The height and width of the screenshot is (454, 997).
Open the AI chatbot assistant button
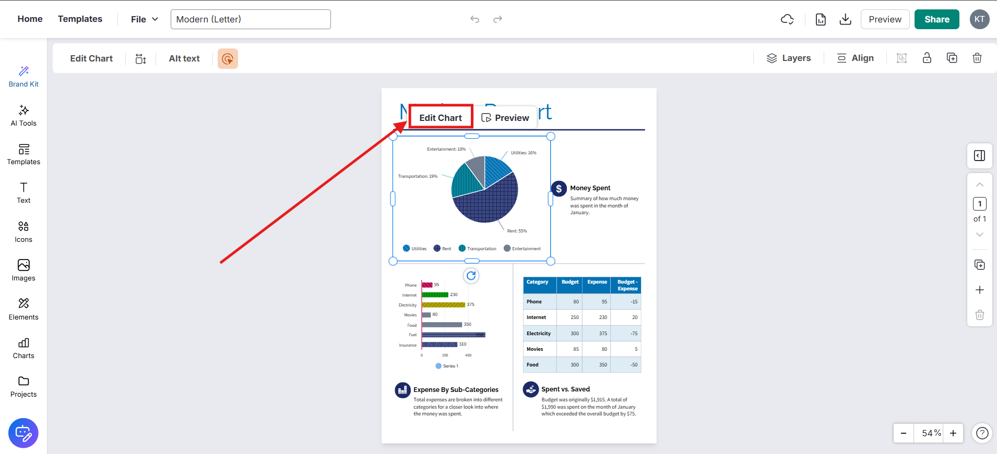coord(23,433)
